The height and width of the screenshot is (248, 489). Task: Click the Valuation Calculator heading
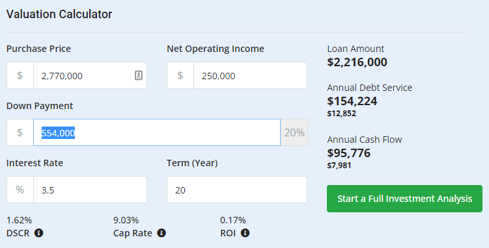coord(59,14)
